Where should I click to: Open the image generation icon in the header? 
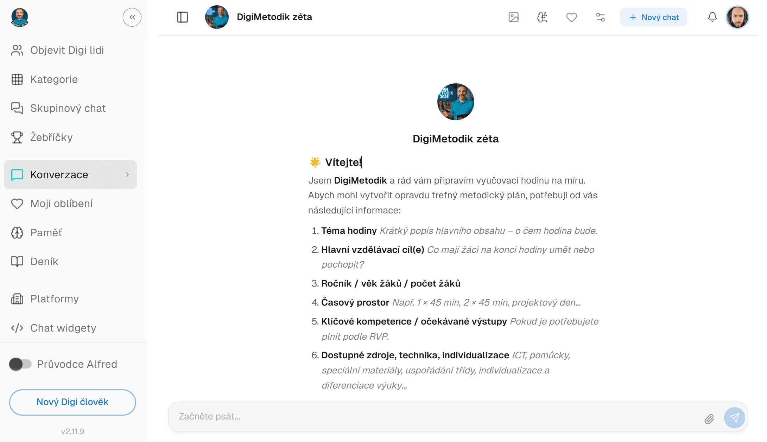(x=514, y=17)
